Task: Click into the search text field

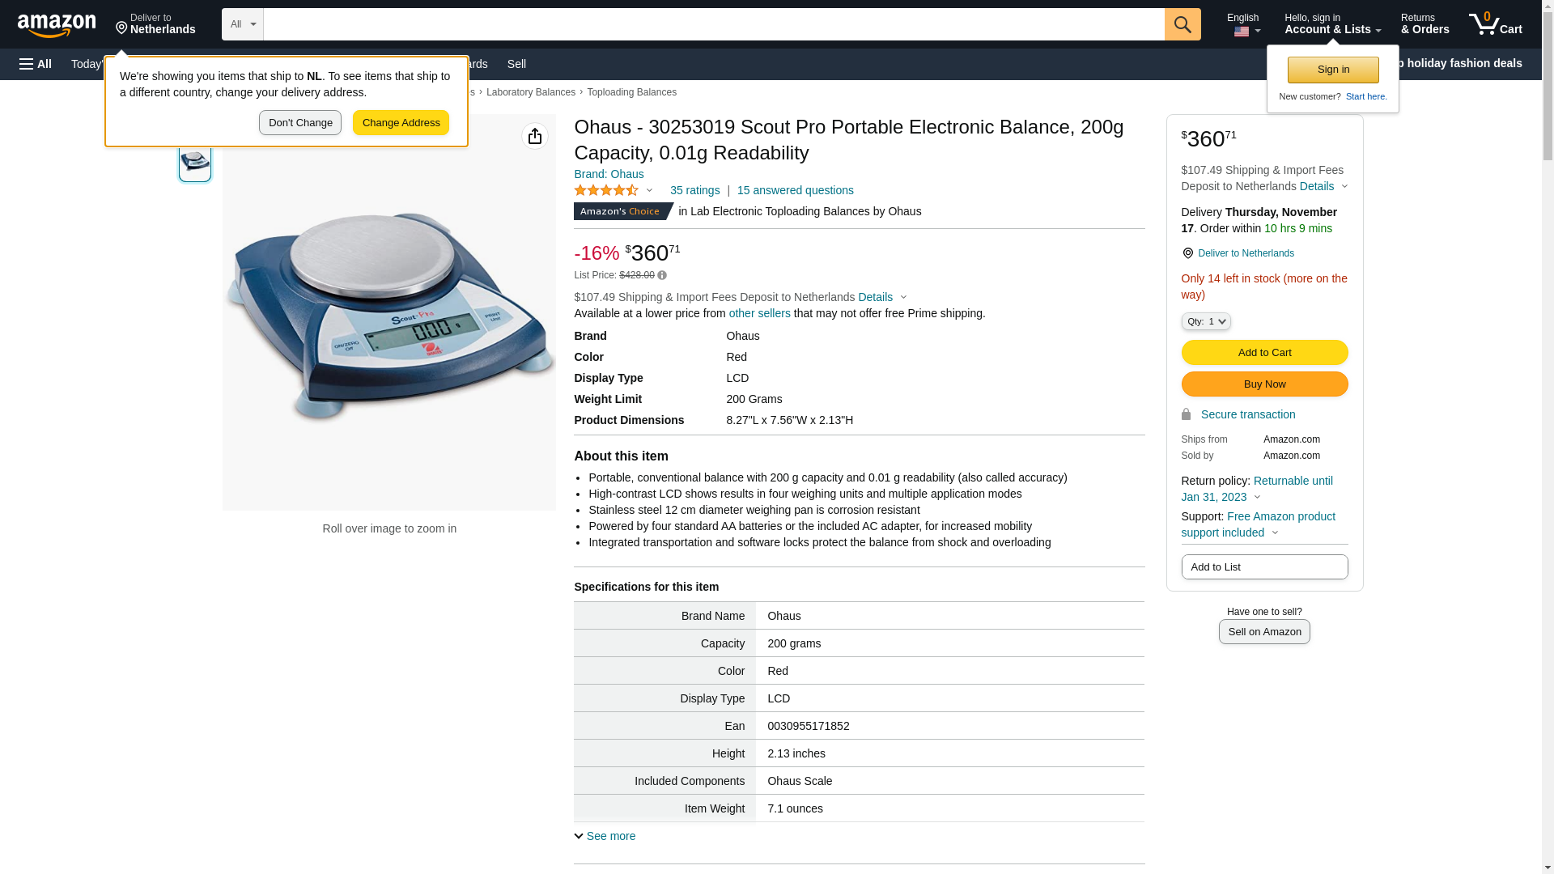Action: [x=713, y=24]
